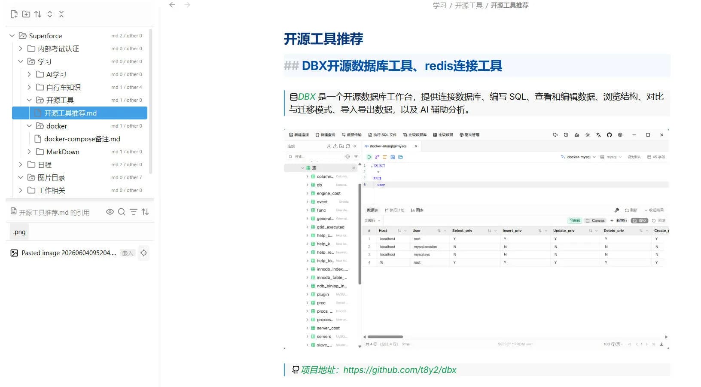This screenshot has width=701, height=387.
Task: Open the 开源工具推荐.md file
Action: (x=80, y=113)
